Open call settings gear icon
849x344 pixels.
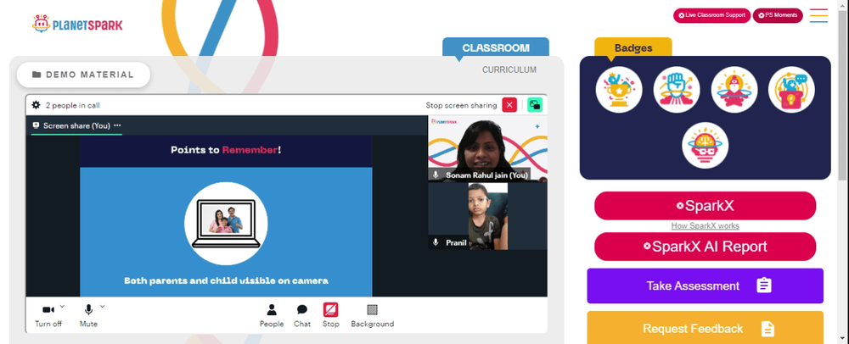click(36, 105)
